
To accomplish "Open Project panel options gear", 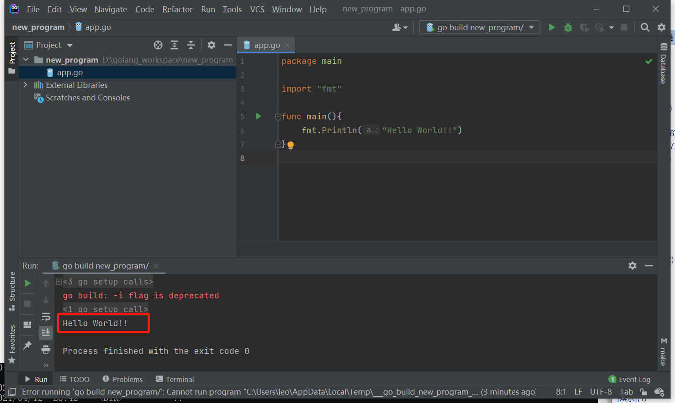I will 212,45.
